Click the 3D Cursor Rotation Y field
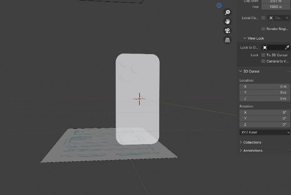The image size is (291, 195). [x=265, y=118]
